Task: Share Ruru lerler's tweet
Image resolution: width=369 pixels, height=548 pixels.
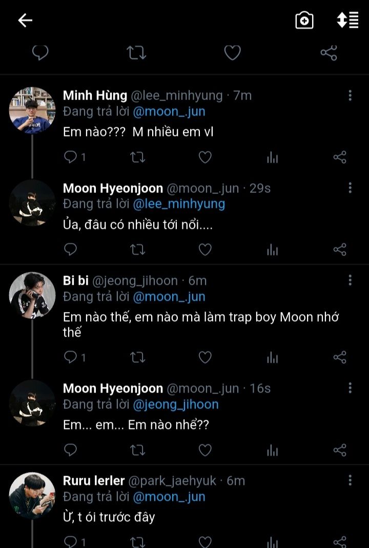Action: 340,541
